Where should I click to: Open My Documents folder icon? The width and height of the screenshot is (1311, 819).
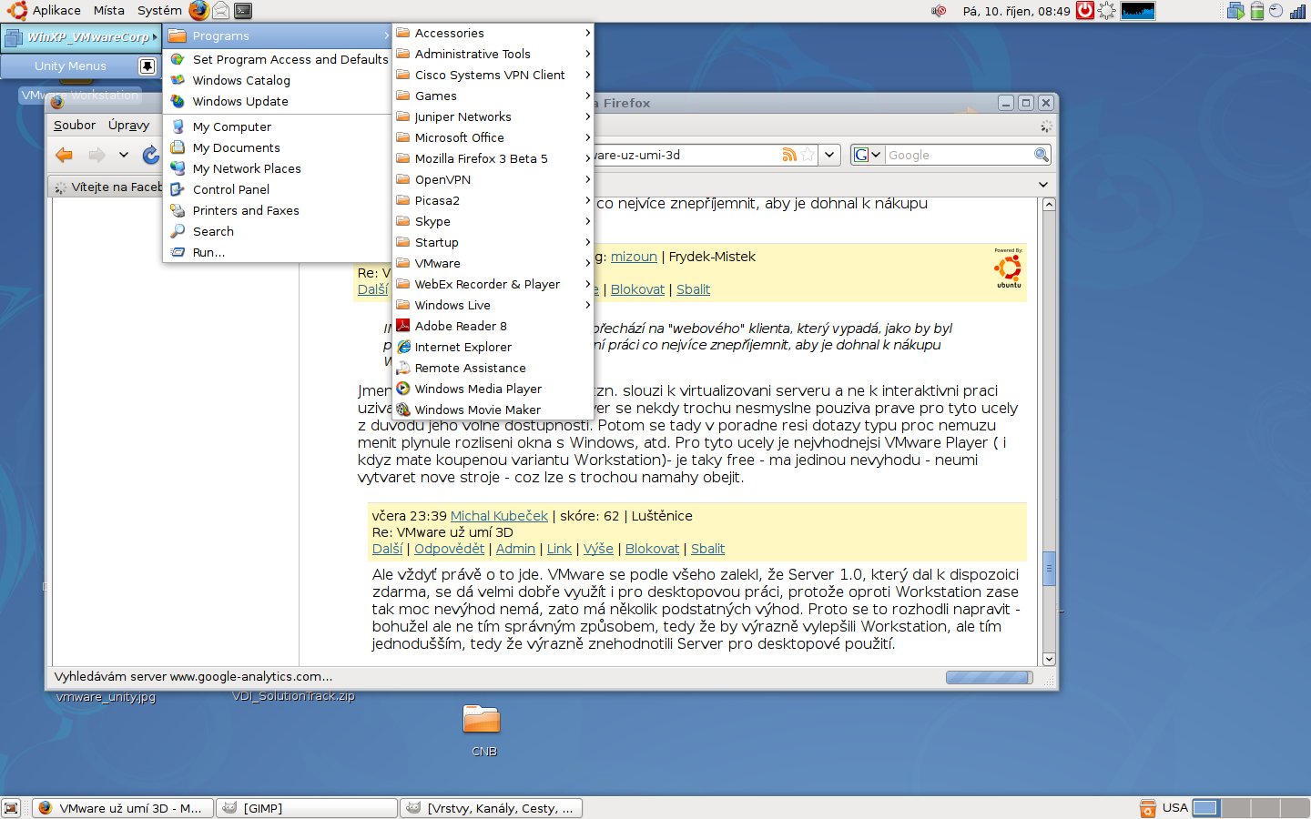178,147
